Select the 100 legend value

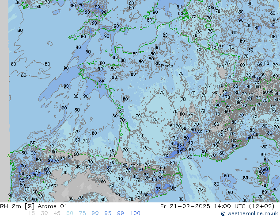pos(135,213)
